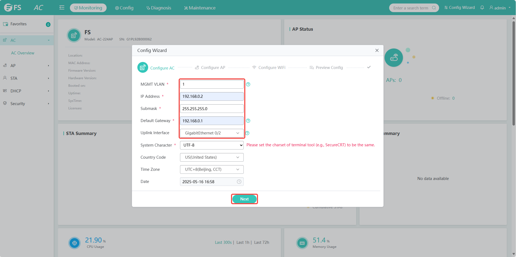
Task: Expand the Country Code dropdown
Action: pyautogui.click(x=212, y=157)
